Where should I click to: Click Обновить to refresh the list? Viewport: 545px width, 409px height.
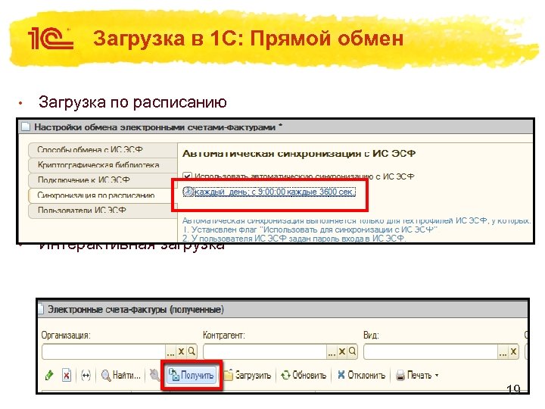[304, 375]
